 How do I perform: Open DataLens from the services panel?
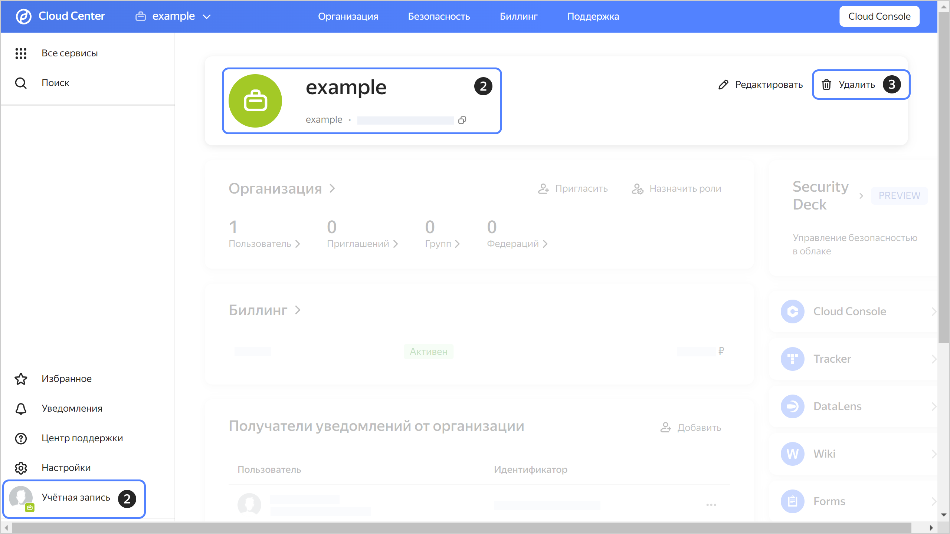click(x=837, y=406)
